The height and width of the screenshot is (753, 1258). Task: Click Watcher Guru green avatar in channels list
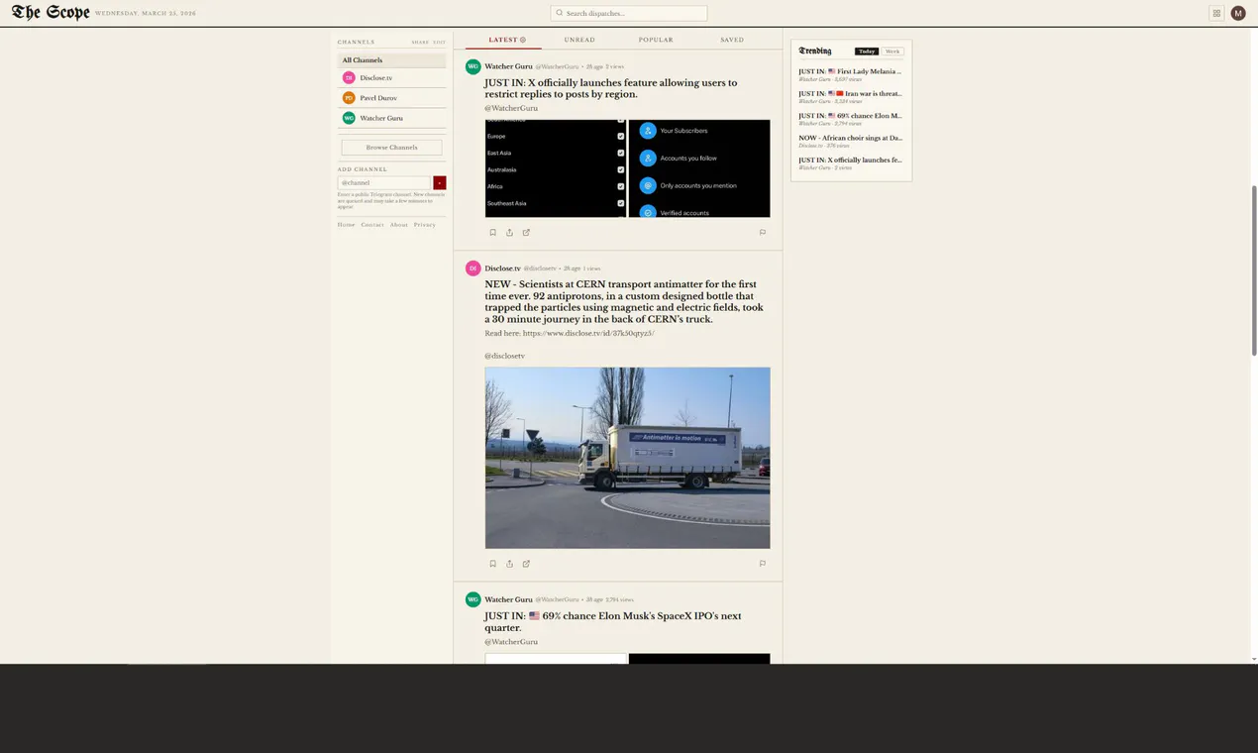click(x=349, y=118)
